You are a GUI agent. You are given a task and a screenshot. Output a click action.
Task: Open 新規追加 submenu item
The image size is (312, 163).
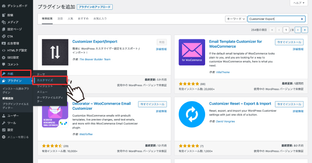(x=8, y=98)
